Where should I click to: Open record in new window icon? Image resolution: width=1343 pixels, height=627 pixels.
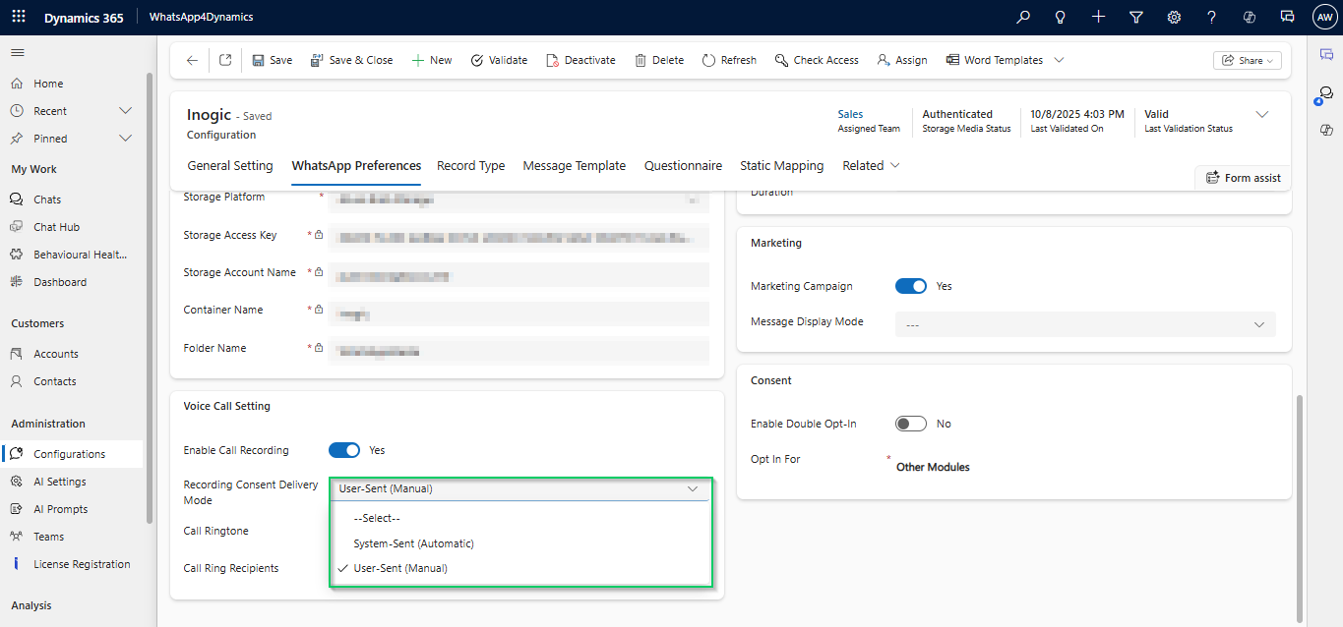pyautogui.click(x=225, y=60)
